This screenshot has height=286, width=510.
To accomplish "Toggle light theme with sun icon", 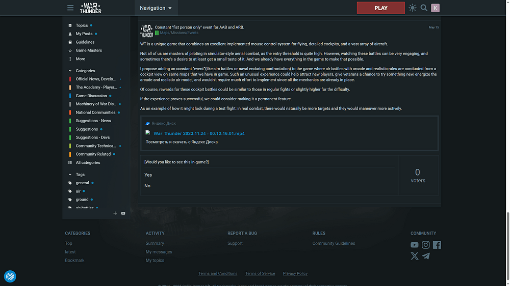I will pyautogui.click(x=413, y=8).
